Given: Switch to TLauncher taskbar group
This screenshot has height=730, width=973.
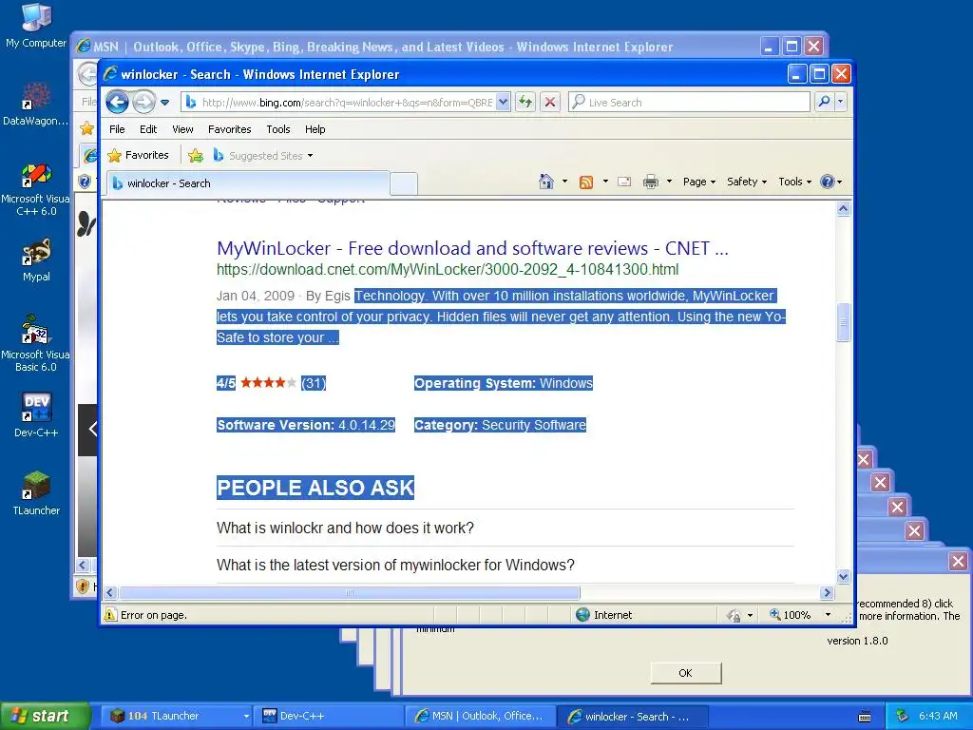Looking at the screenshot, I should pos(178,717).
